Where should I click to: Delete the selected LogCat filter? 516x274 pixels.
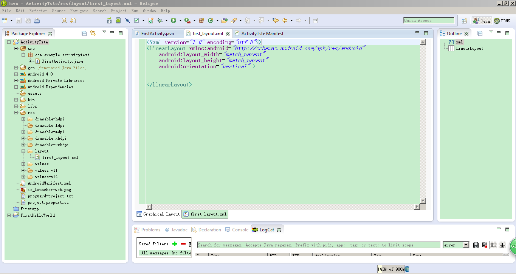(x=183, y=244)
